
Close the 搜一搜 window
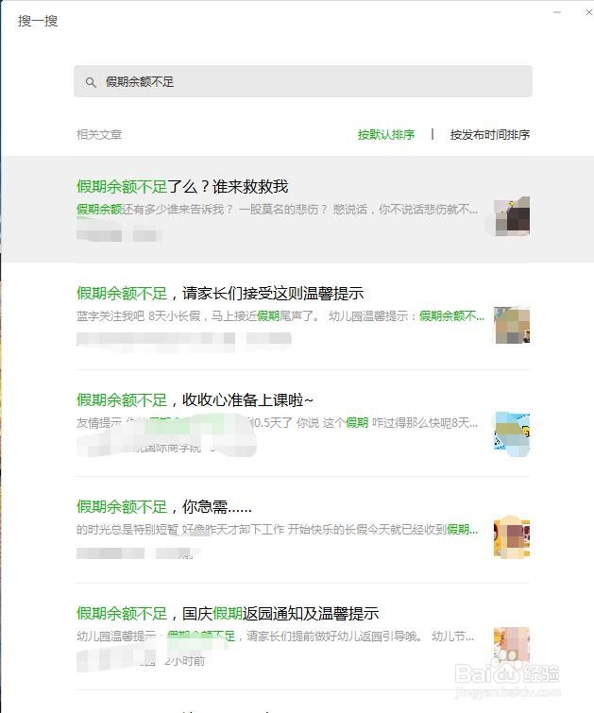588,12
